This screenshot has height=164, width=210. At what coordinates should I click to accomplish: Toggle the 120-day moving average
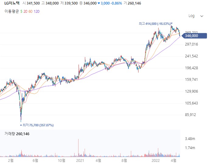coord(37,12)
